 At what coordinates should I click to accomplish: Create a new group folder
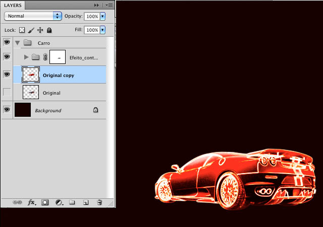72,202
